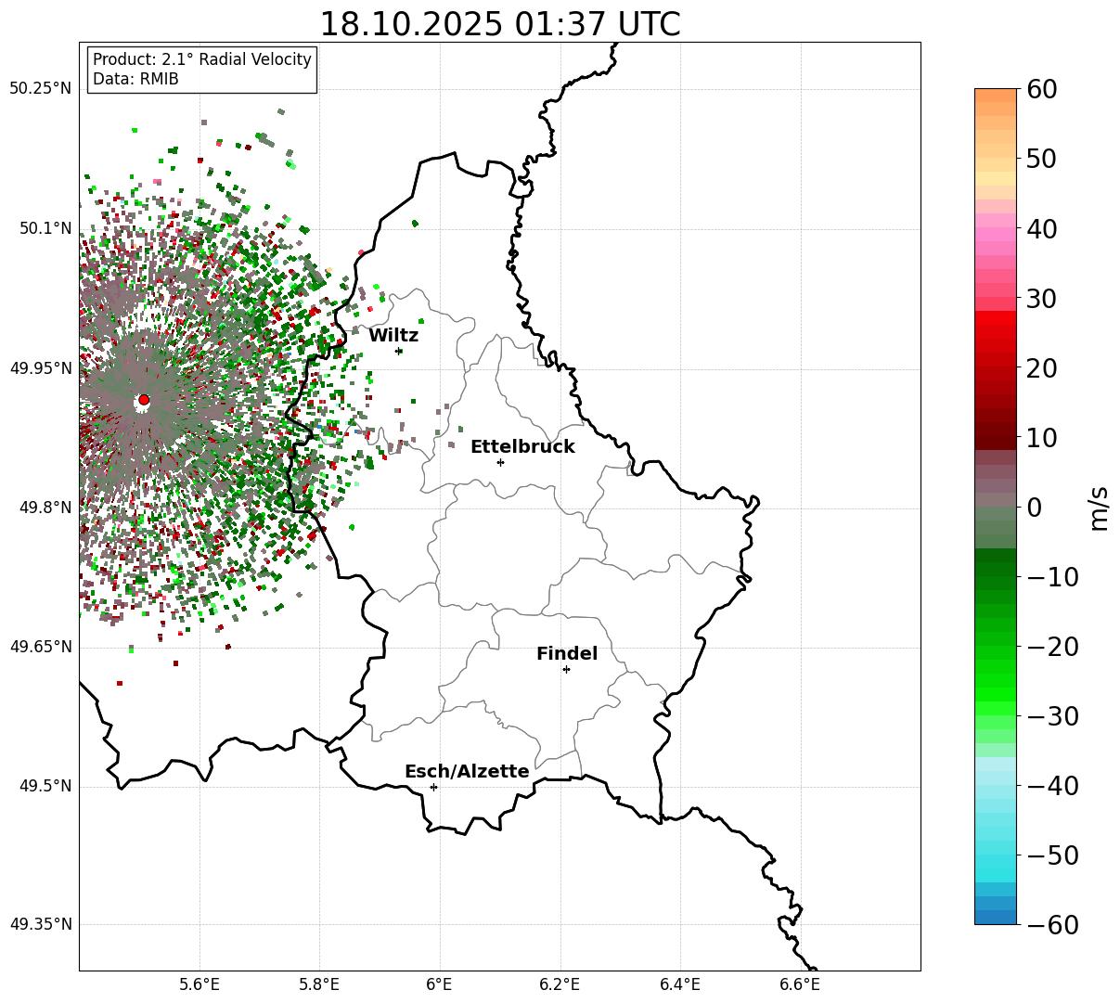Click the plot title 18.10.2025 01:37 UTC
The height and width of the screenshot is (1003, 1120).
499,24
